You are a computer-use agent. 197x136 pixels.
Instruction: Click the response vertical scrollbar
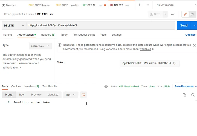point(196,118)
